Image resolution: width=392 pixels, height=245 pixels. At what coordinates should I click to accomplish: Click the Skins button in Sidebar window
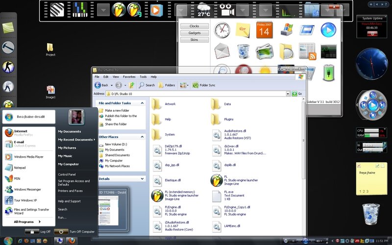[194, 40]
